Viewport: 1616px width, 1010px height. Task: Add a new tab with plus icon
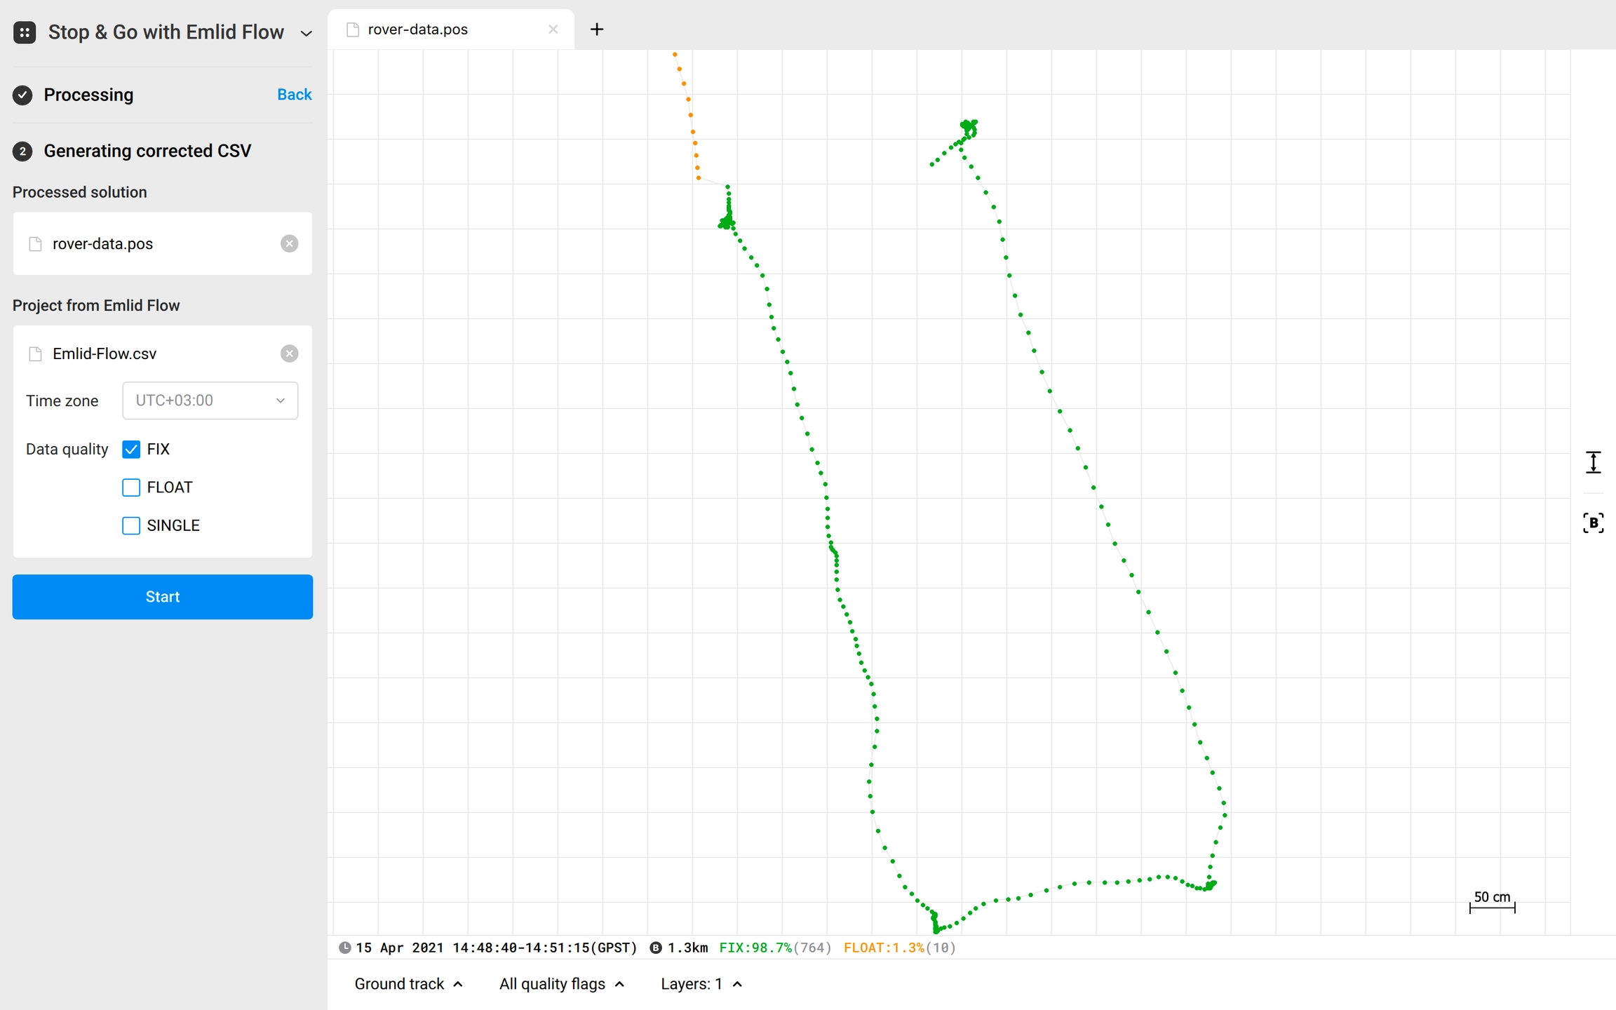(x=597, y=29)
